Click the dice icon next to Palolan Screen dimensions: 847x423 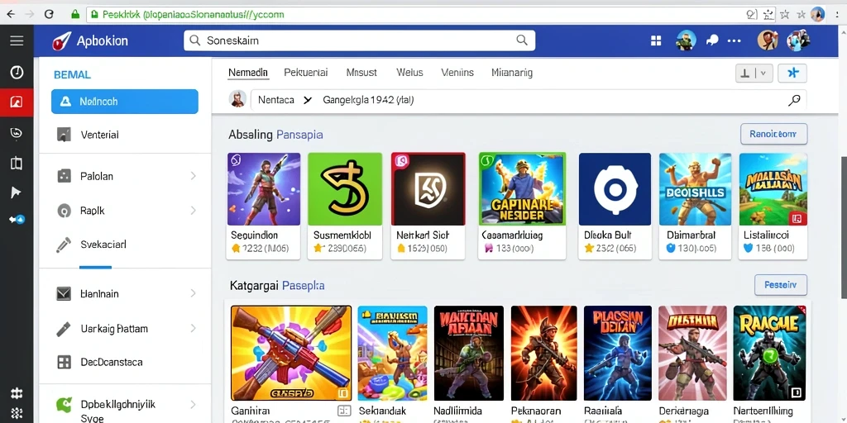tap(64, 176)
